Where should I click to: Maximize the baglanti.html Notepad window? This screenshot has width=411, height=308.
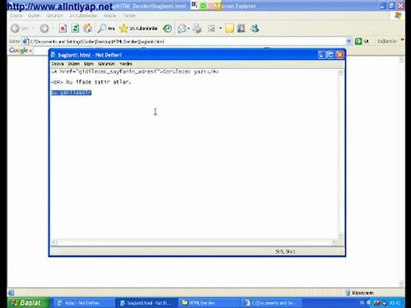tap(331, 55)
